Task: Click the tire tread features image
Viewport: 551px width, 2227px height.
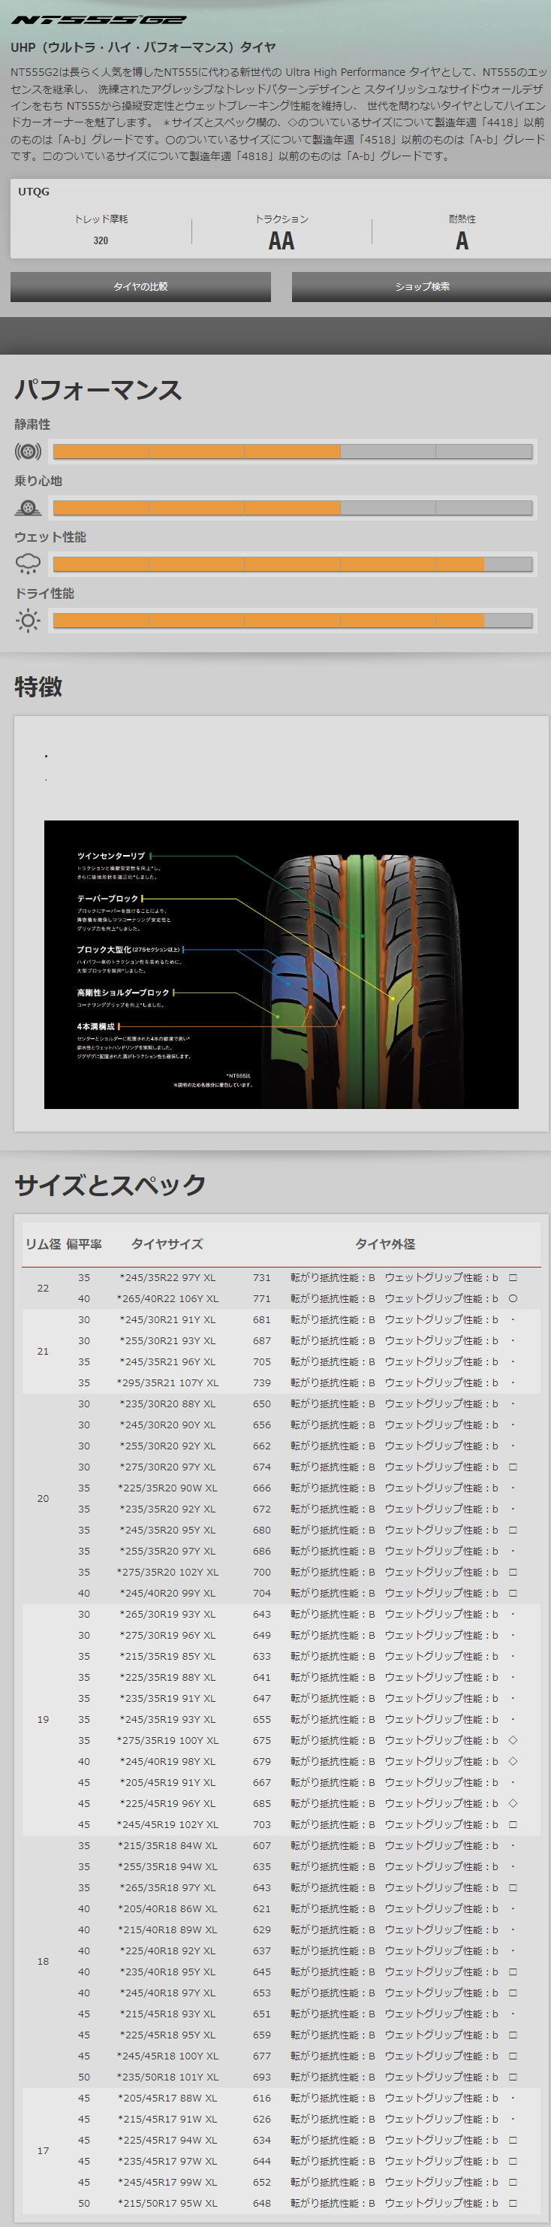Action: click(x=282, y=964)
